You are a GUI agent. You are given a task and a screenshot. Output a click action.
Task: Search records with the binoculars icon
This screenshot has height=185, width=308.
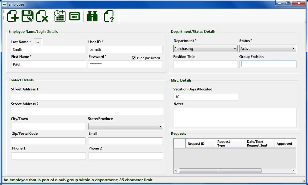tap(92, 16)
